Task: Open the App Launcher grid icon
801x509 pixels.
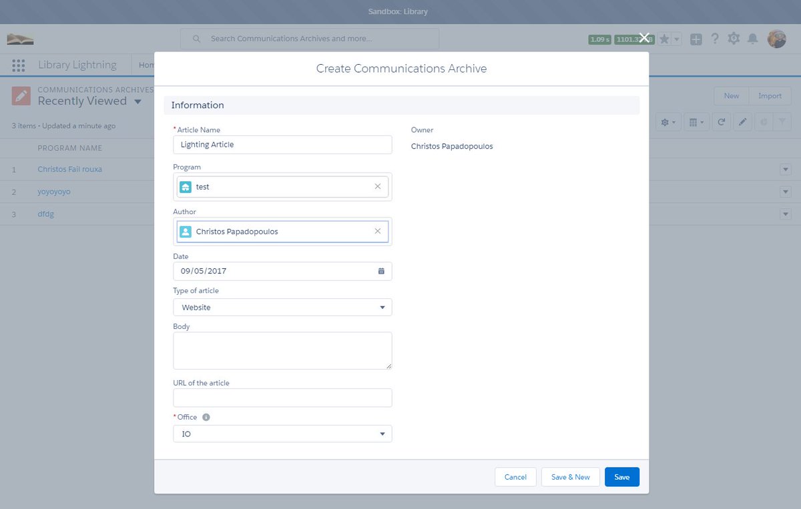Action: (19, 65)
